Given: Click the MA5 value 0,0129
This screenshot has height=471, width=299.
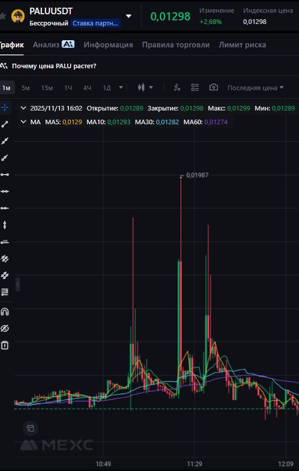Looking at the screenshot, I should click(x=72, y=122).
